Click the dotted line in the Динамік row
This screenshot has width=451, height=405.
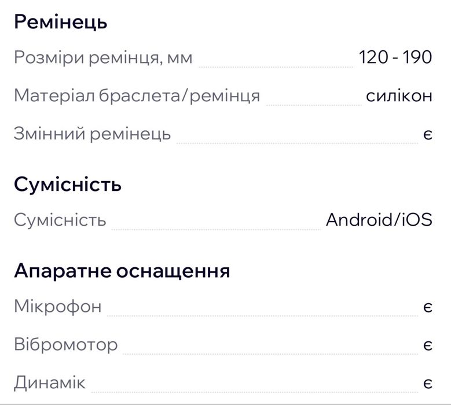pyautogui.click(x=254, y=390)
